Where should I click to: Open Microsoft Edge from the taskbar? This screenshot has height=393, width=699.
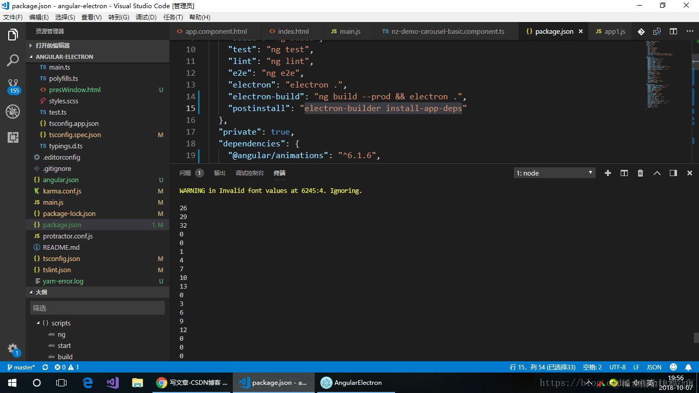click(88, 383)
